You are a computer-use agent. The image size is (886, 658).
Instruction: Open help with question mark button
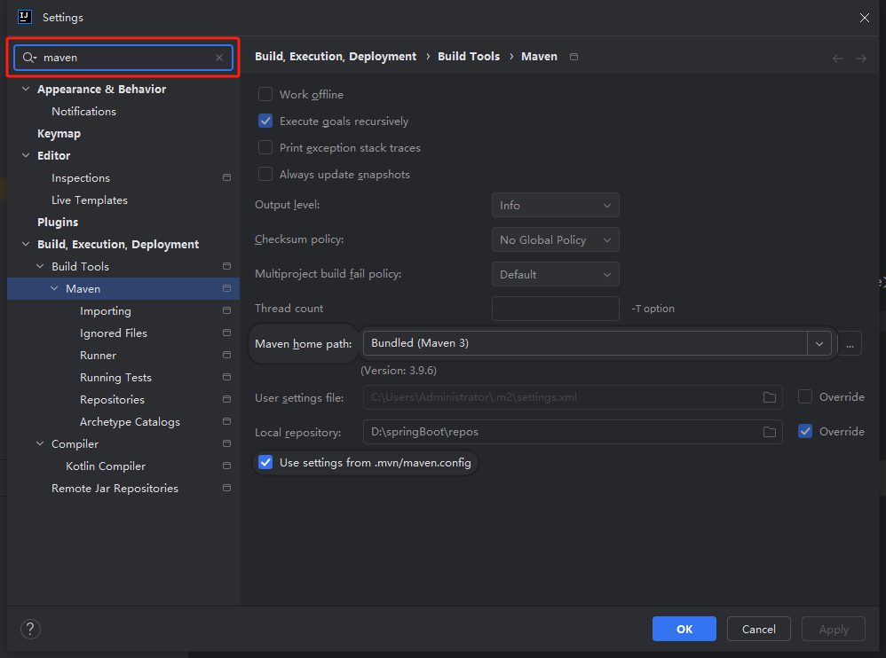[x=30, y=629]
